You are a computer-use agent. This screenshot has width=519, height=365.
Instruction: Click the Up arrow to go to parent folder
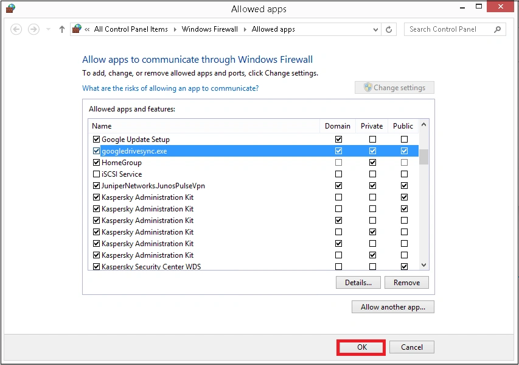click(x=61, y=29)
